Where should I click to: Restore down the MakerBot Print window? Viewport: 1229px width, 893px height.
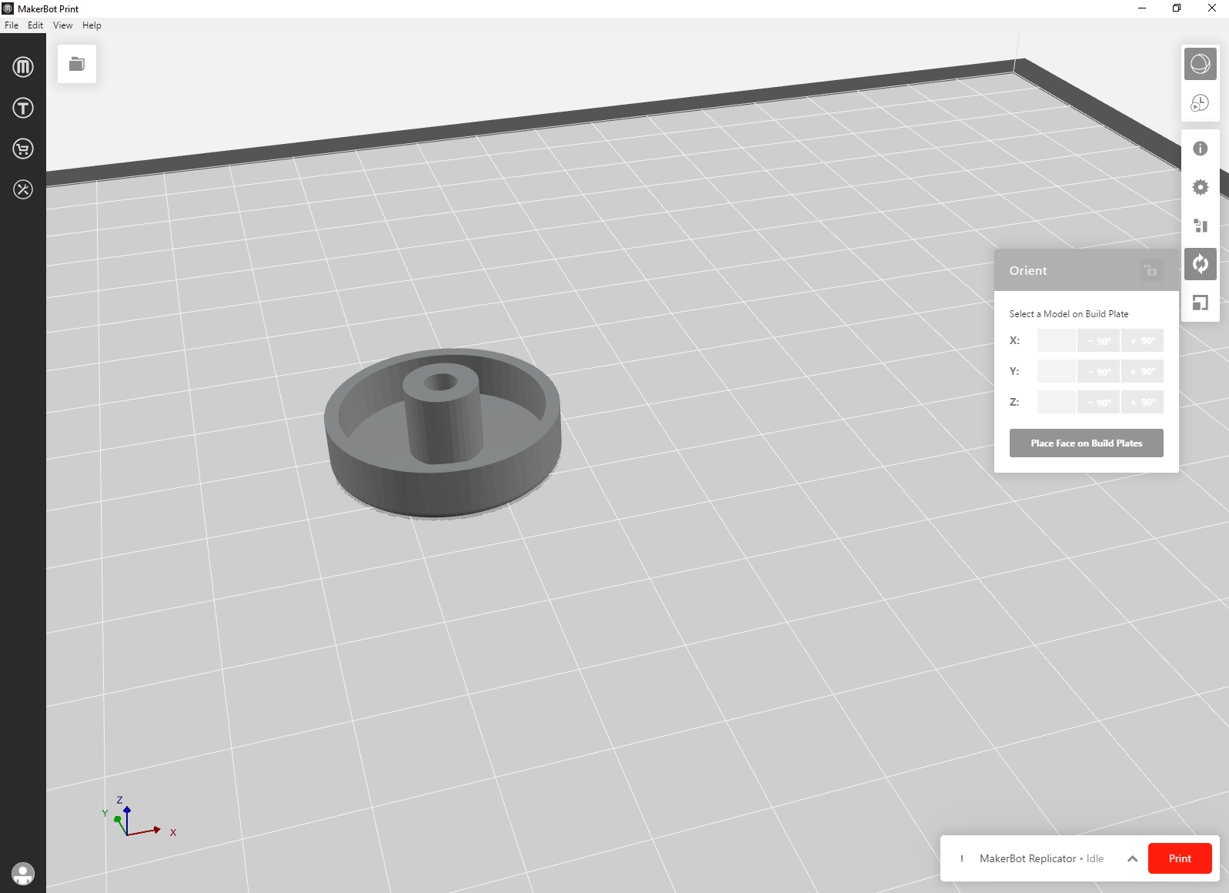coord(1177,8)
